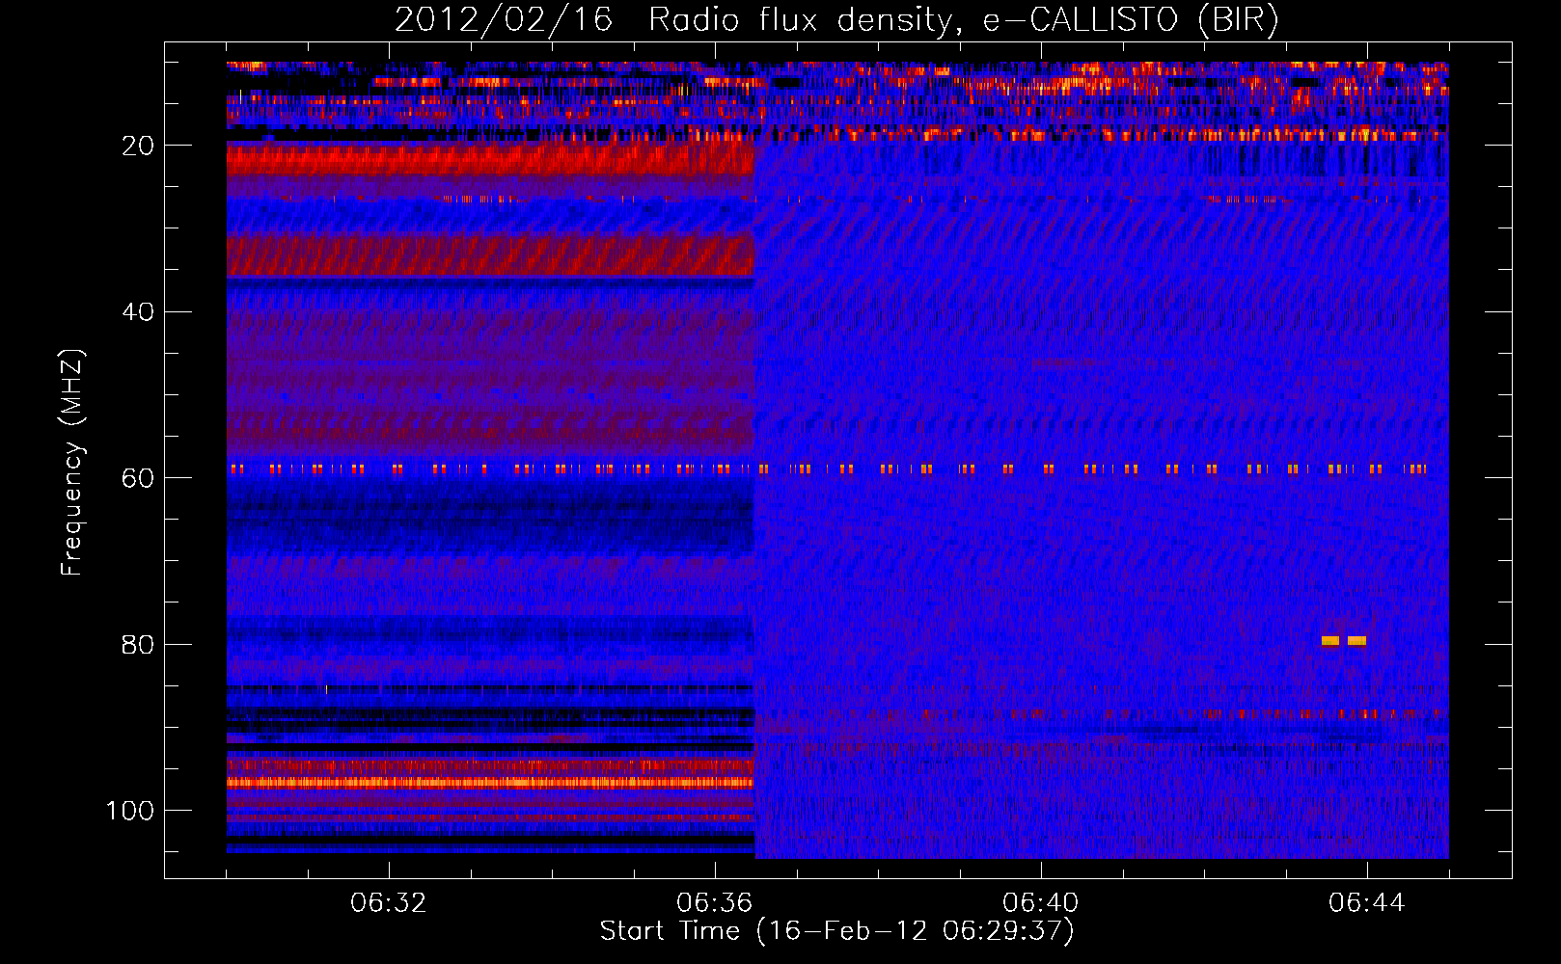Click the right orange burst marker near 80 MHz
The image size is (1561, 964).
pyautogui.click(x=1357, y=640)
